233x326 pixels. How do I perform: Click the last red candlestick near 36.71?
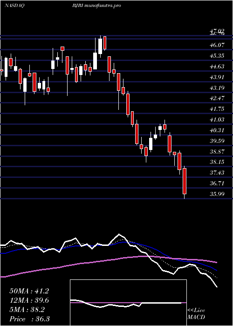point(185,181)
